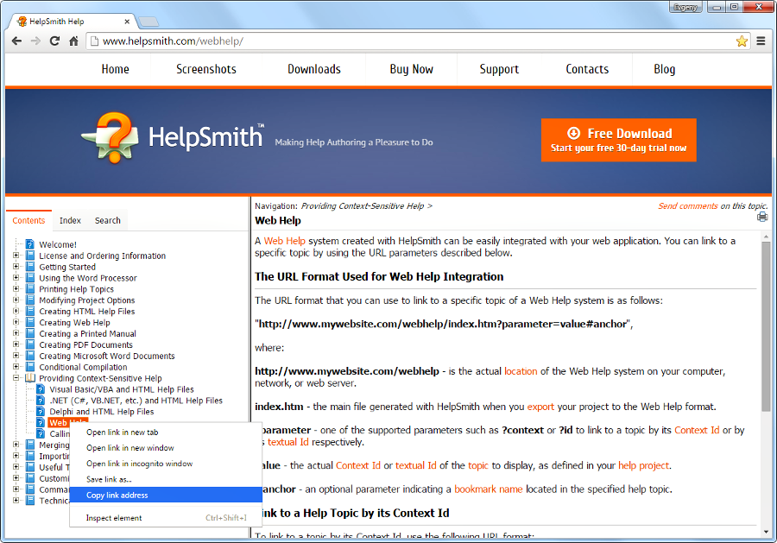Viewport: 777px width, 543px height.
Task: Follow the 'bookmark name' link
Action: coord(489,489)
